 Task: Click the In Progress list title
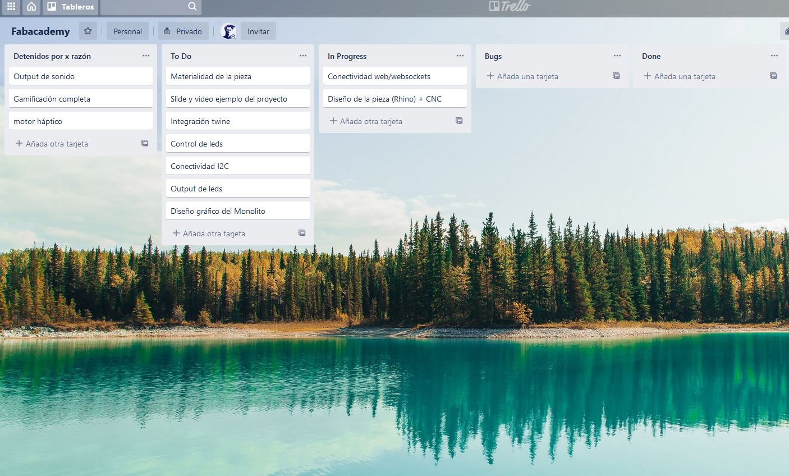click(x=347, y=56)
